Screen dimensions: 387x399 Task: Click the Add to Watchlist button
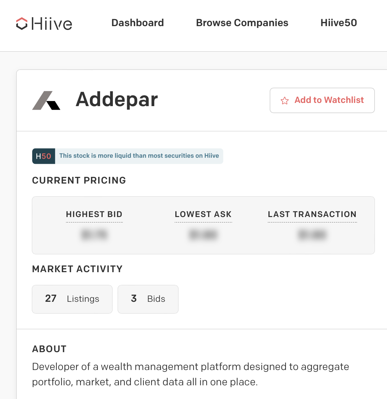click(322, 100)
